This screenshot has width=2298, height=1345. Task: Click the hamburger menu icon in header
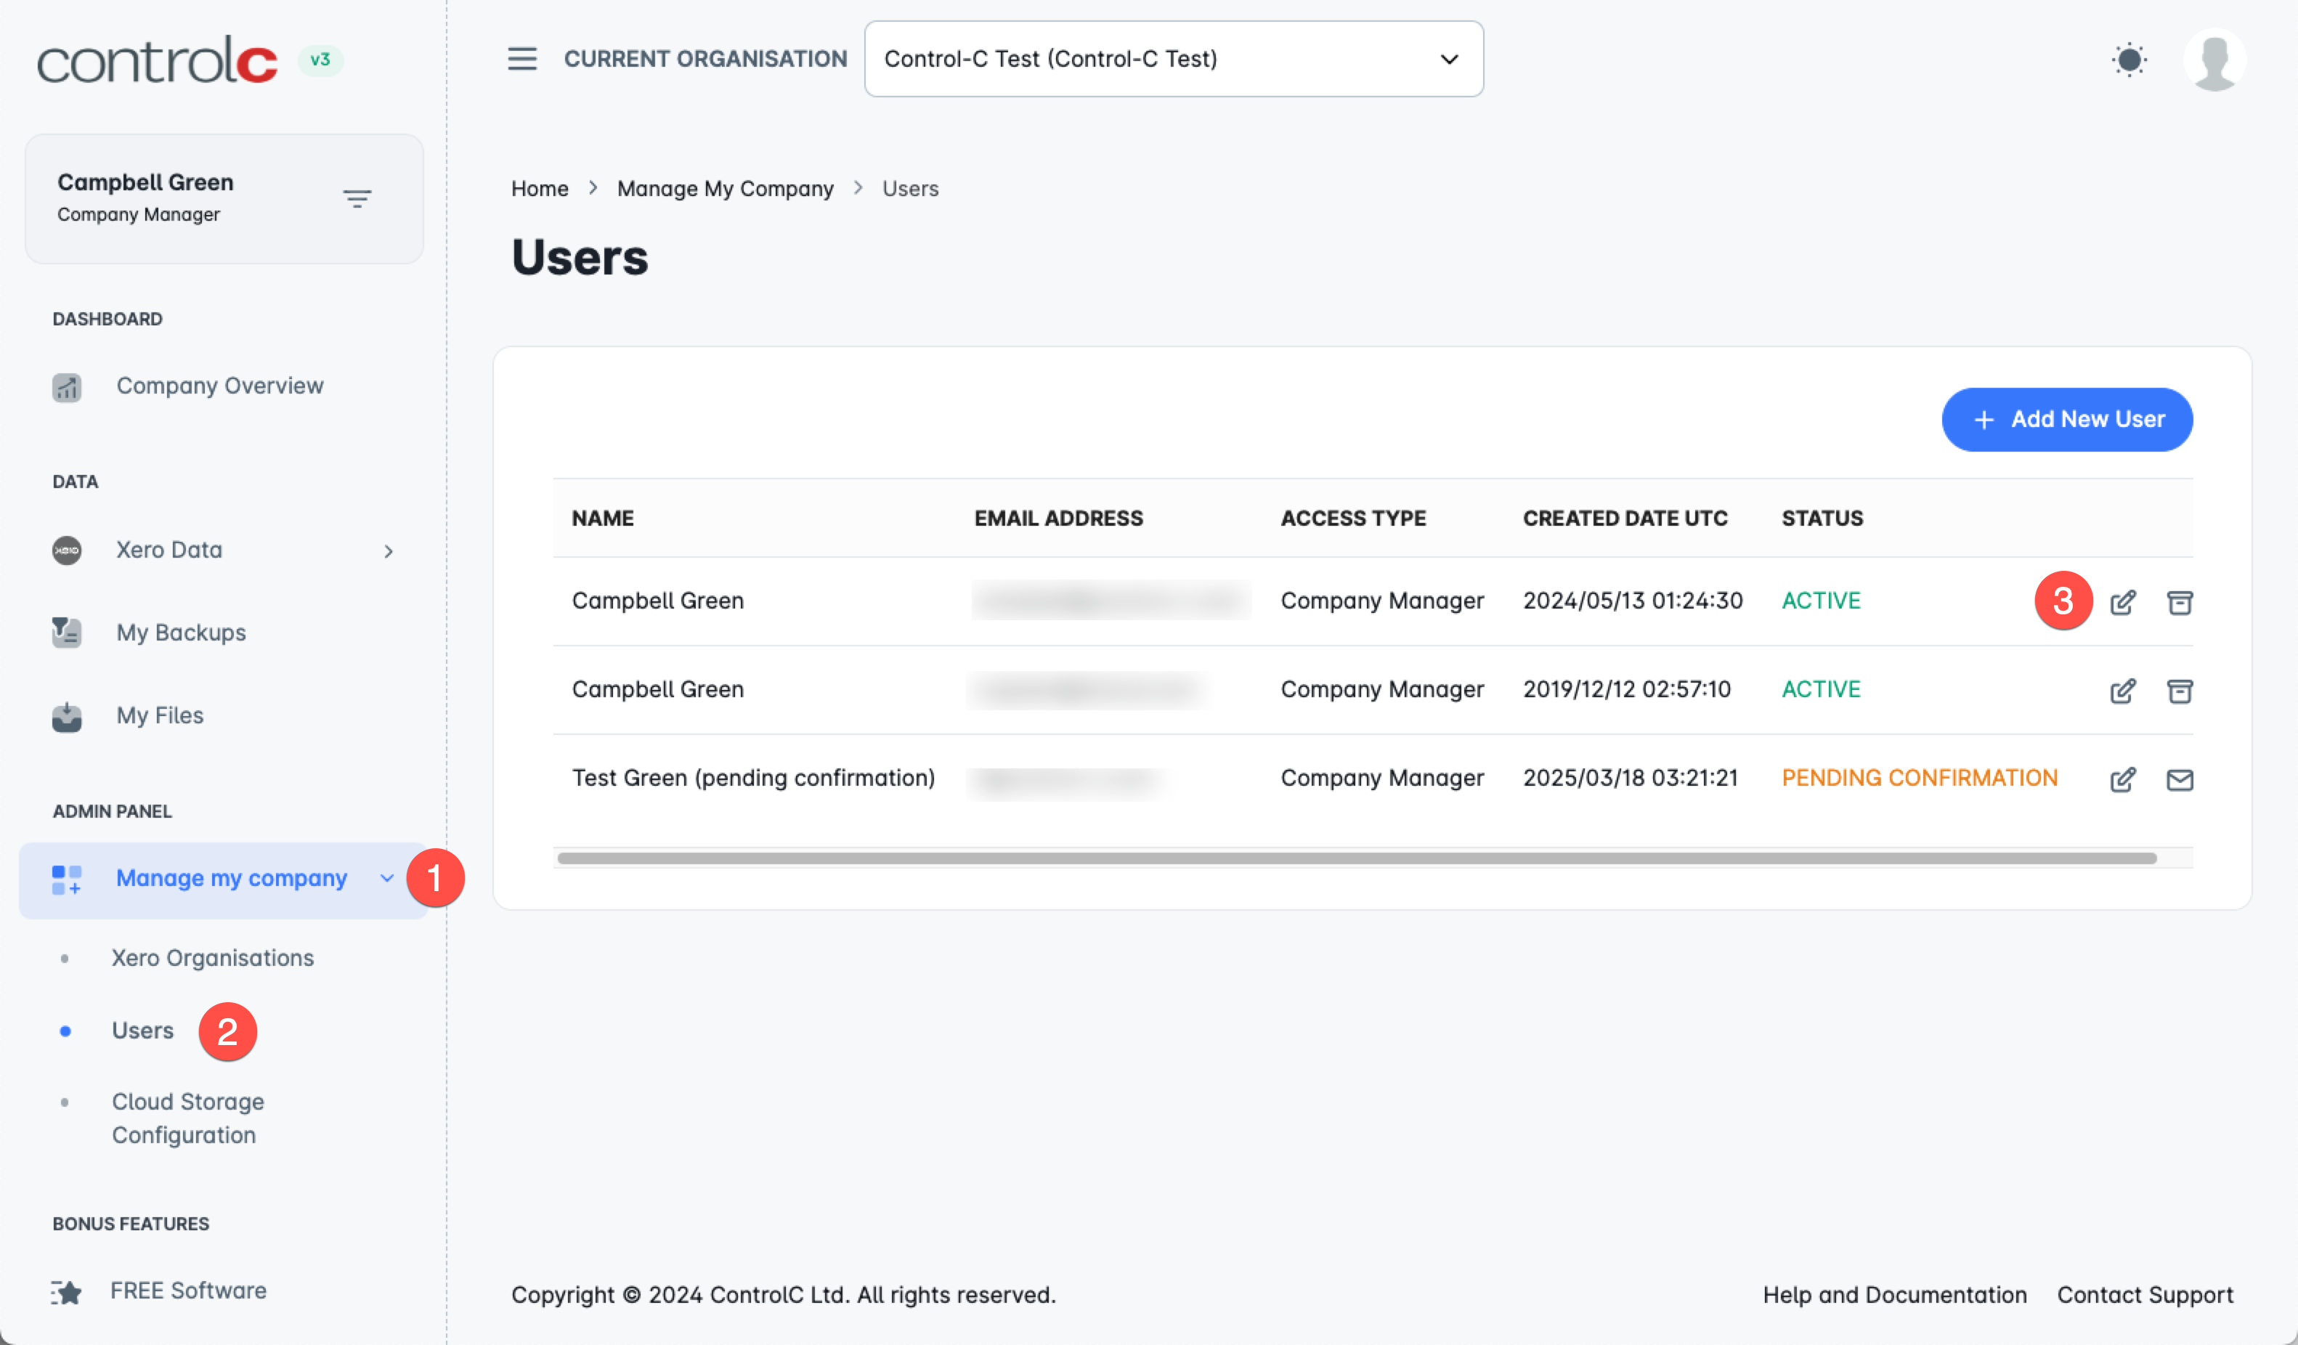click(521, 60)
